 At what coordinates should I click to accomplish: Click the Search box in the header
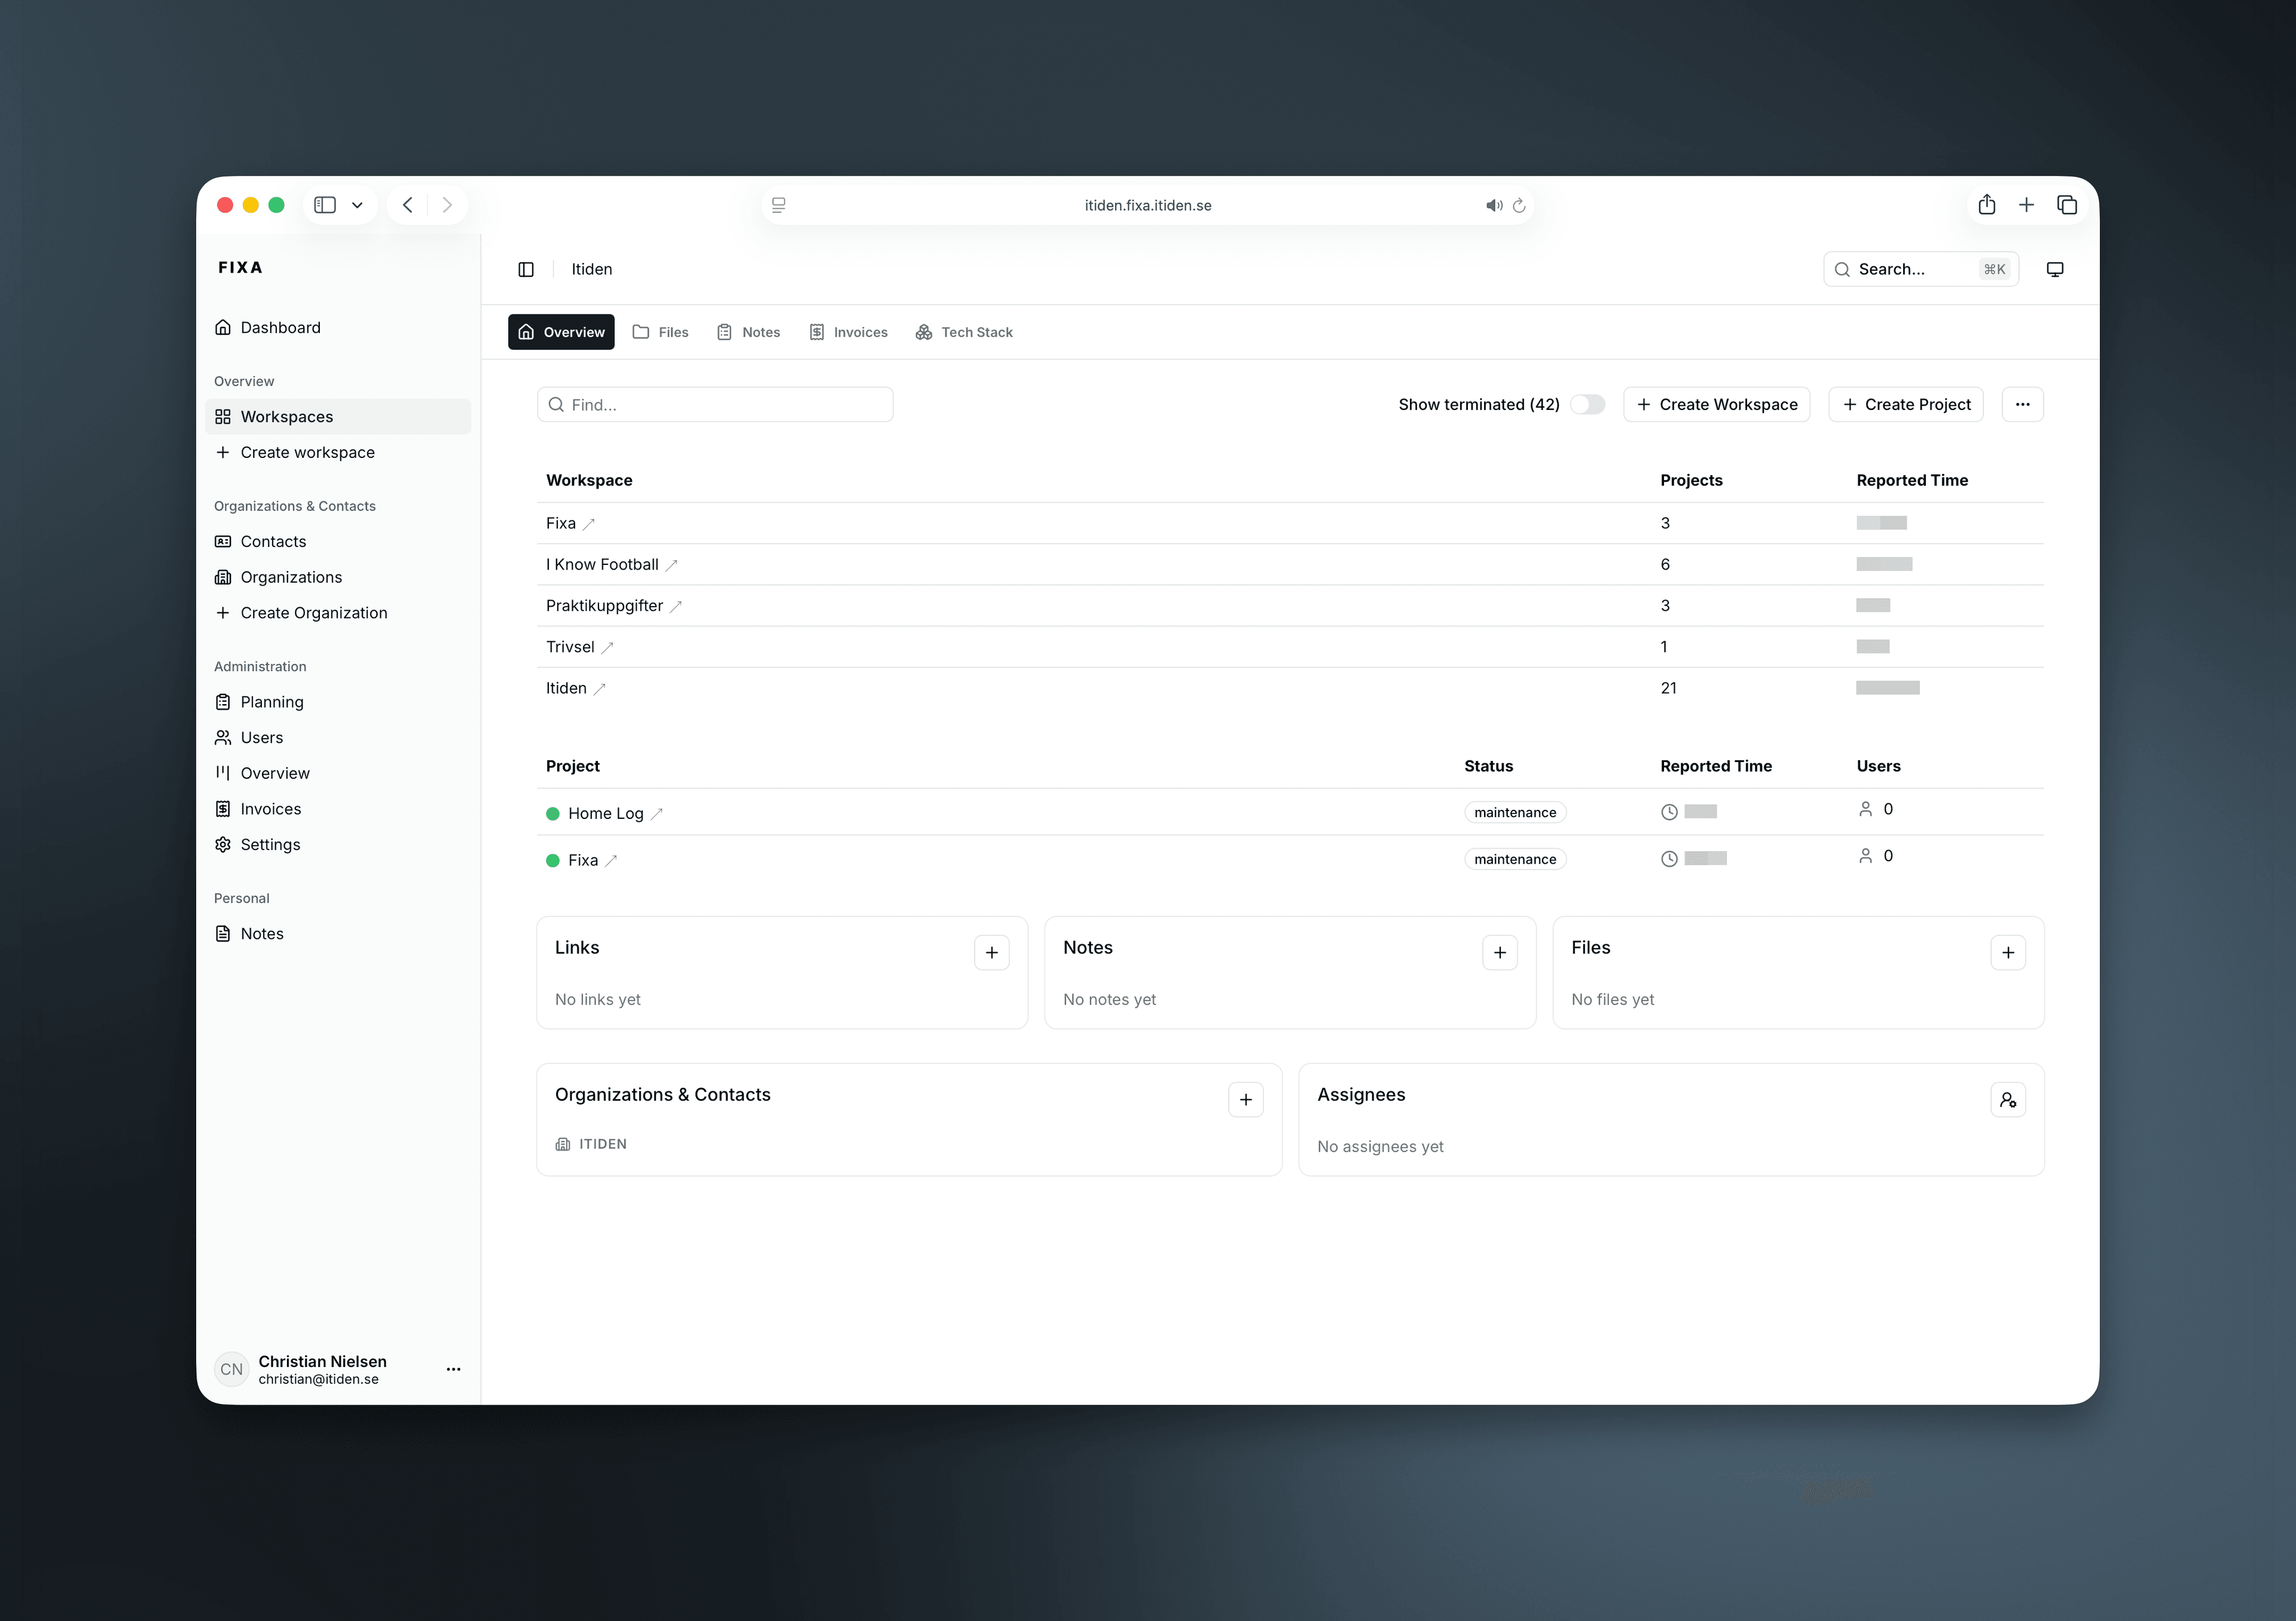(1921, 269)
